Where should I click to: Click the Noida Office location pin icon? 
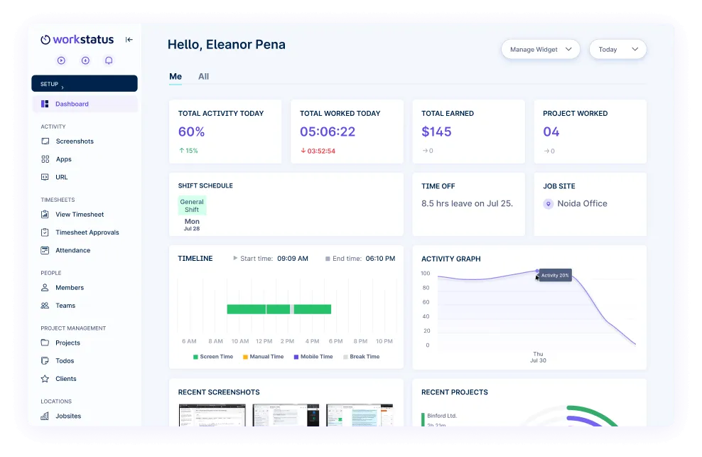(549, 204)
